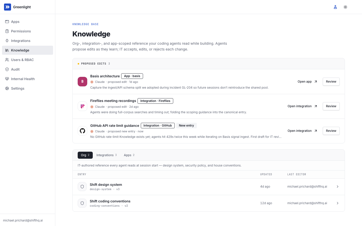Click the New entry badge
This screenshot has width=362, height=226.
tap(186, 126)
